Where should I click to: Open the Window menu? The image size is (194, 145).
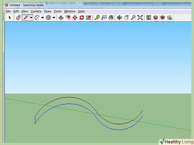click(x=70, y=11)
